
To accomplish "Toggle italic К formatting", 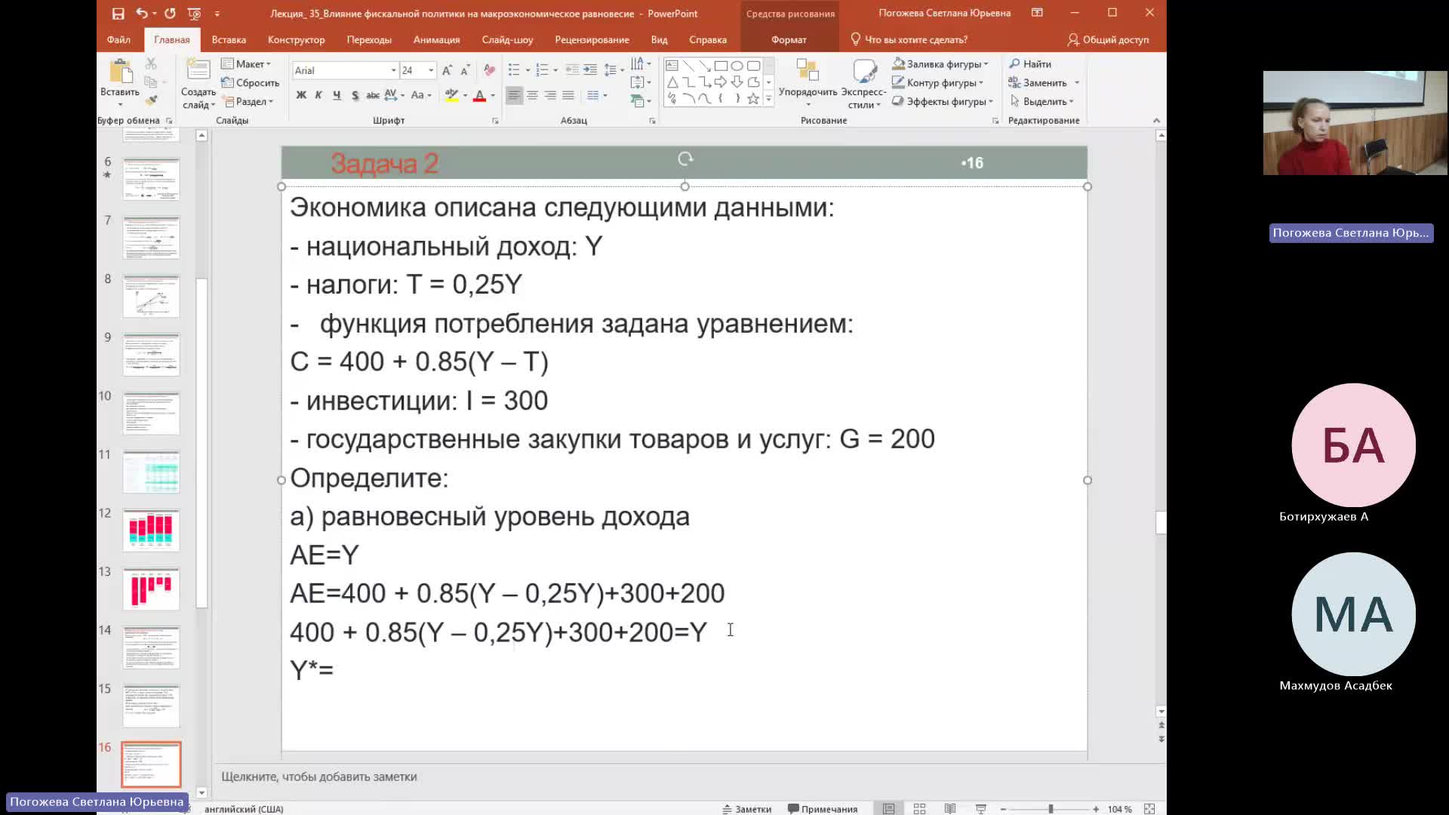I will (318, 95).
